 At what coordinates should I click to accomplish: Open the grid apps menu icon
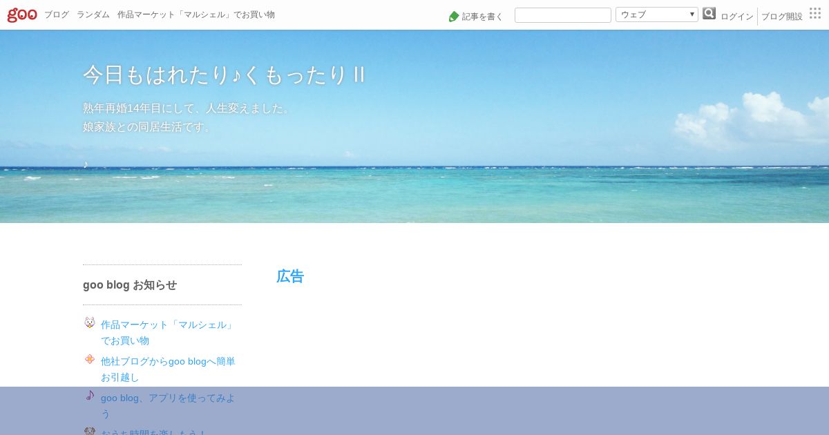coord(815,13)
